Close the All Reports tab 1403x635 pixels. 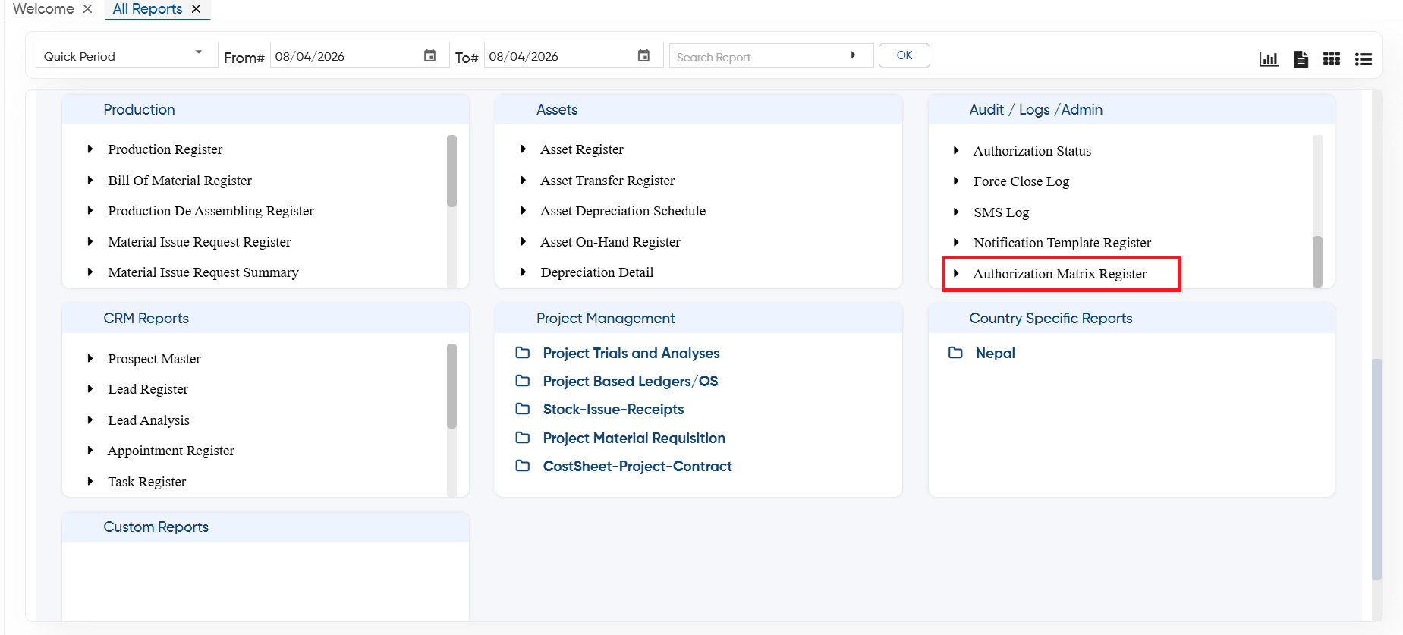(x=196, y=9)
